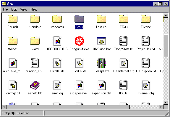Select the ShogunM.exe samurai icon
Screen dimensions: 170x117
[79, 41]
